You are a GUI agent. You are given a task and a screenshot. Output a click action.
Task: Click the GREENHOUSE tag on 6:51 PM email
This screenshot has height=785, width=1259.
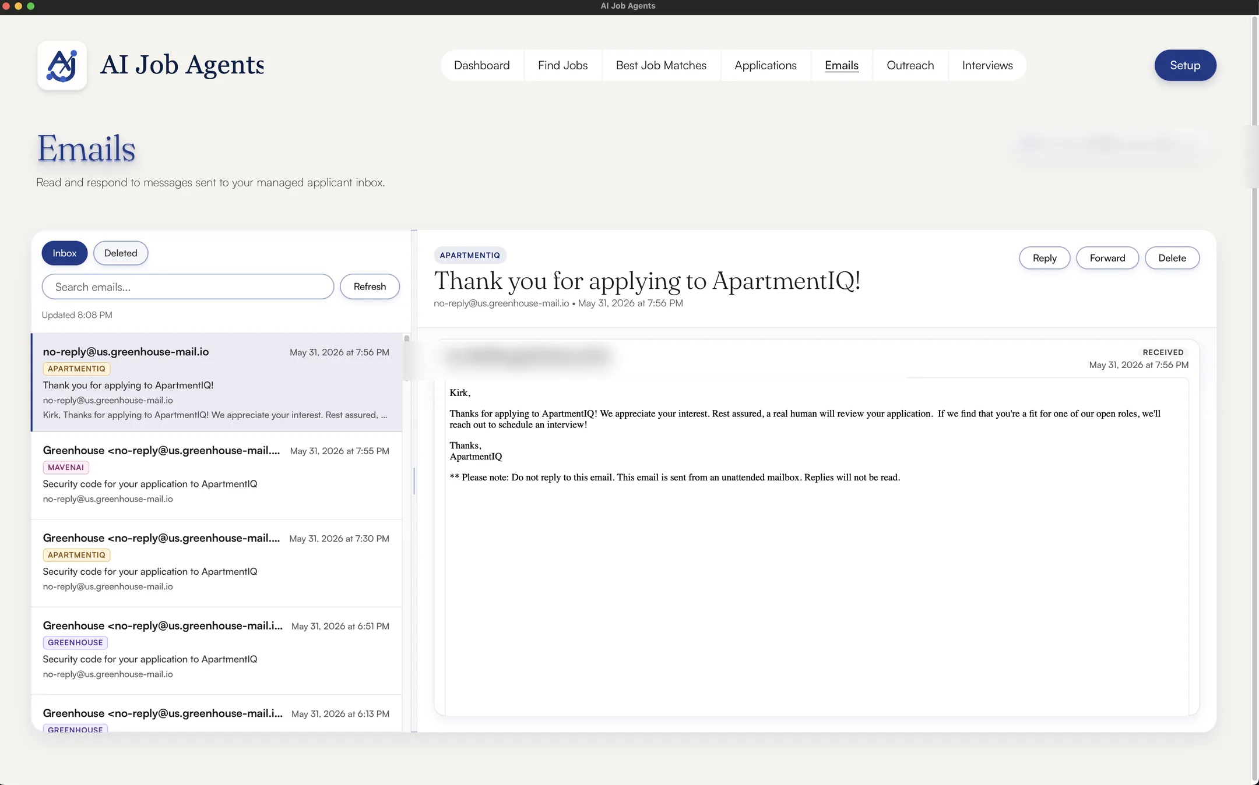(75, 642)
